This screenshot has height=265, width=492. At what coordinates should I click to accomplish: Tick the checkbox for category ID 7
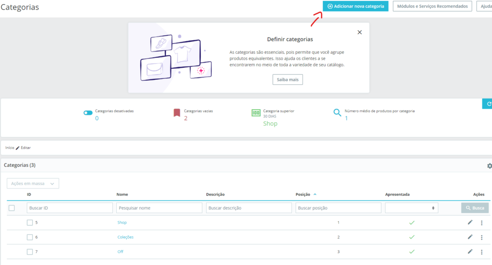(x=30, y=252)
